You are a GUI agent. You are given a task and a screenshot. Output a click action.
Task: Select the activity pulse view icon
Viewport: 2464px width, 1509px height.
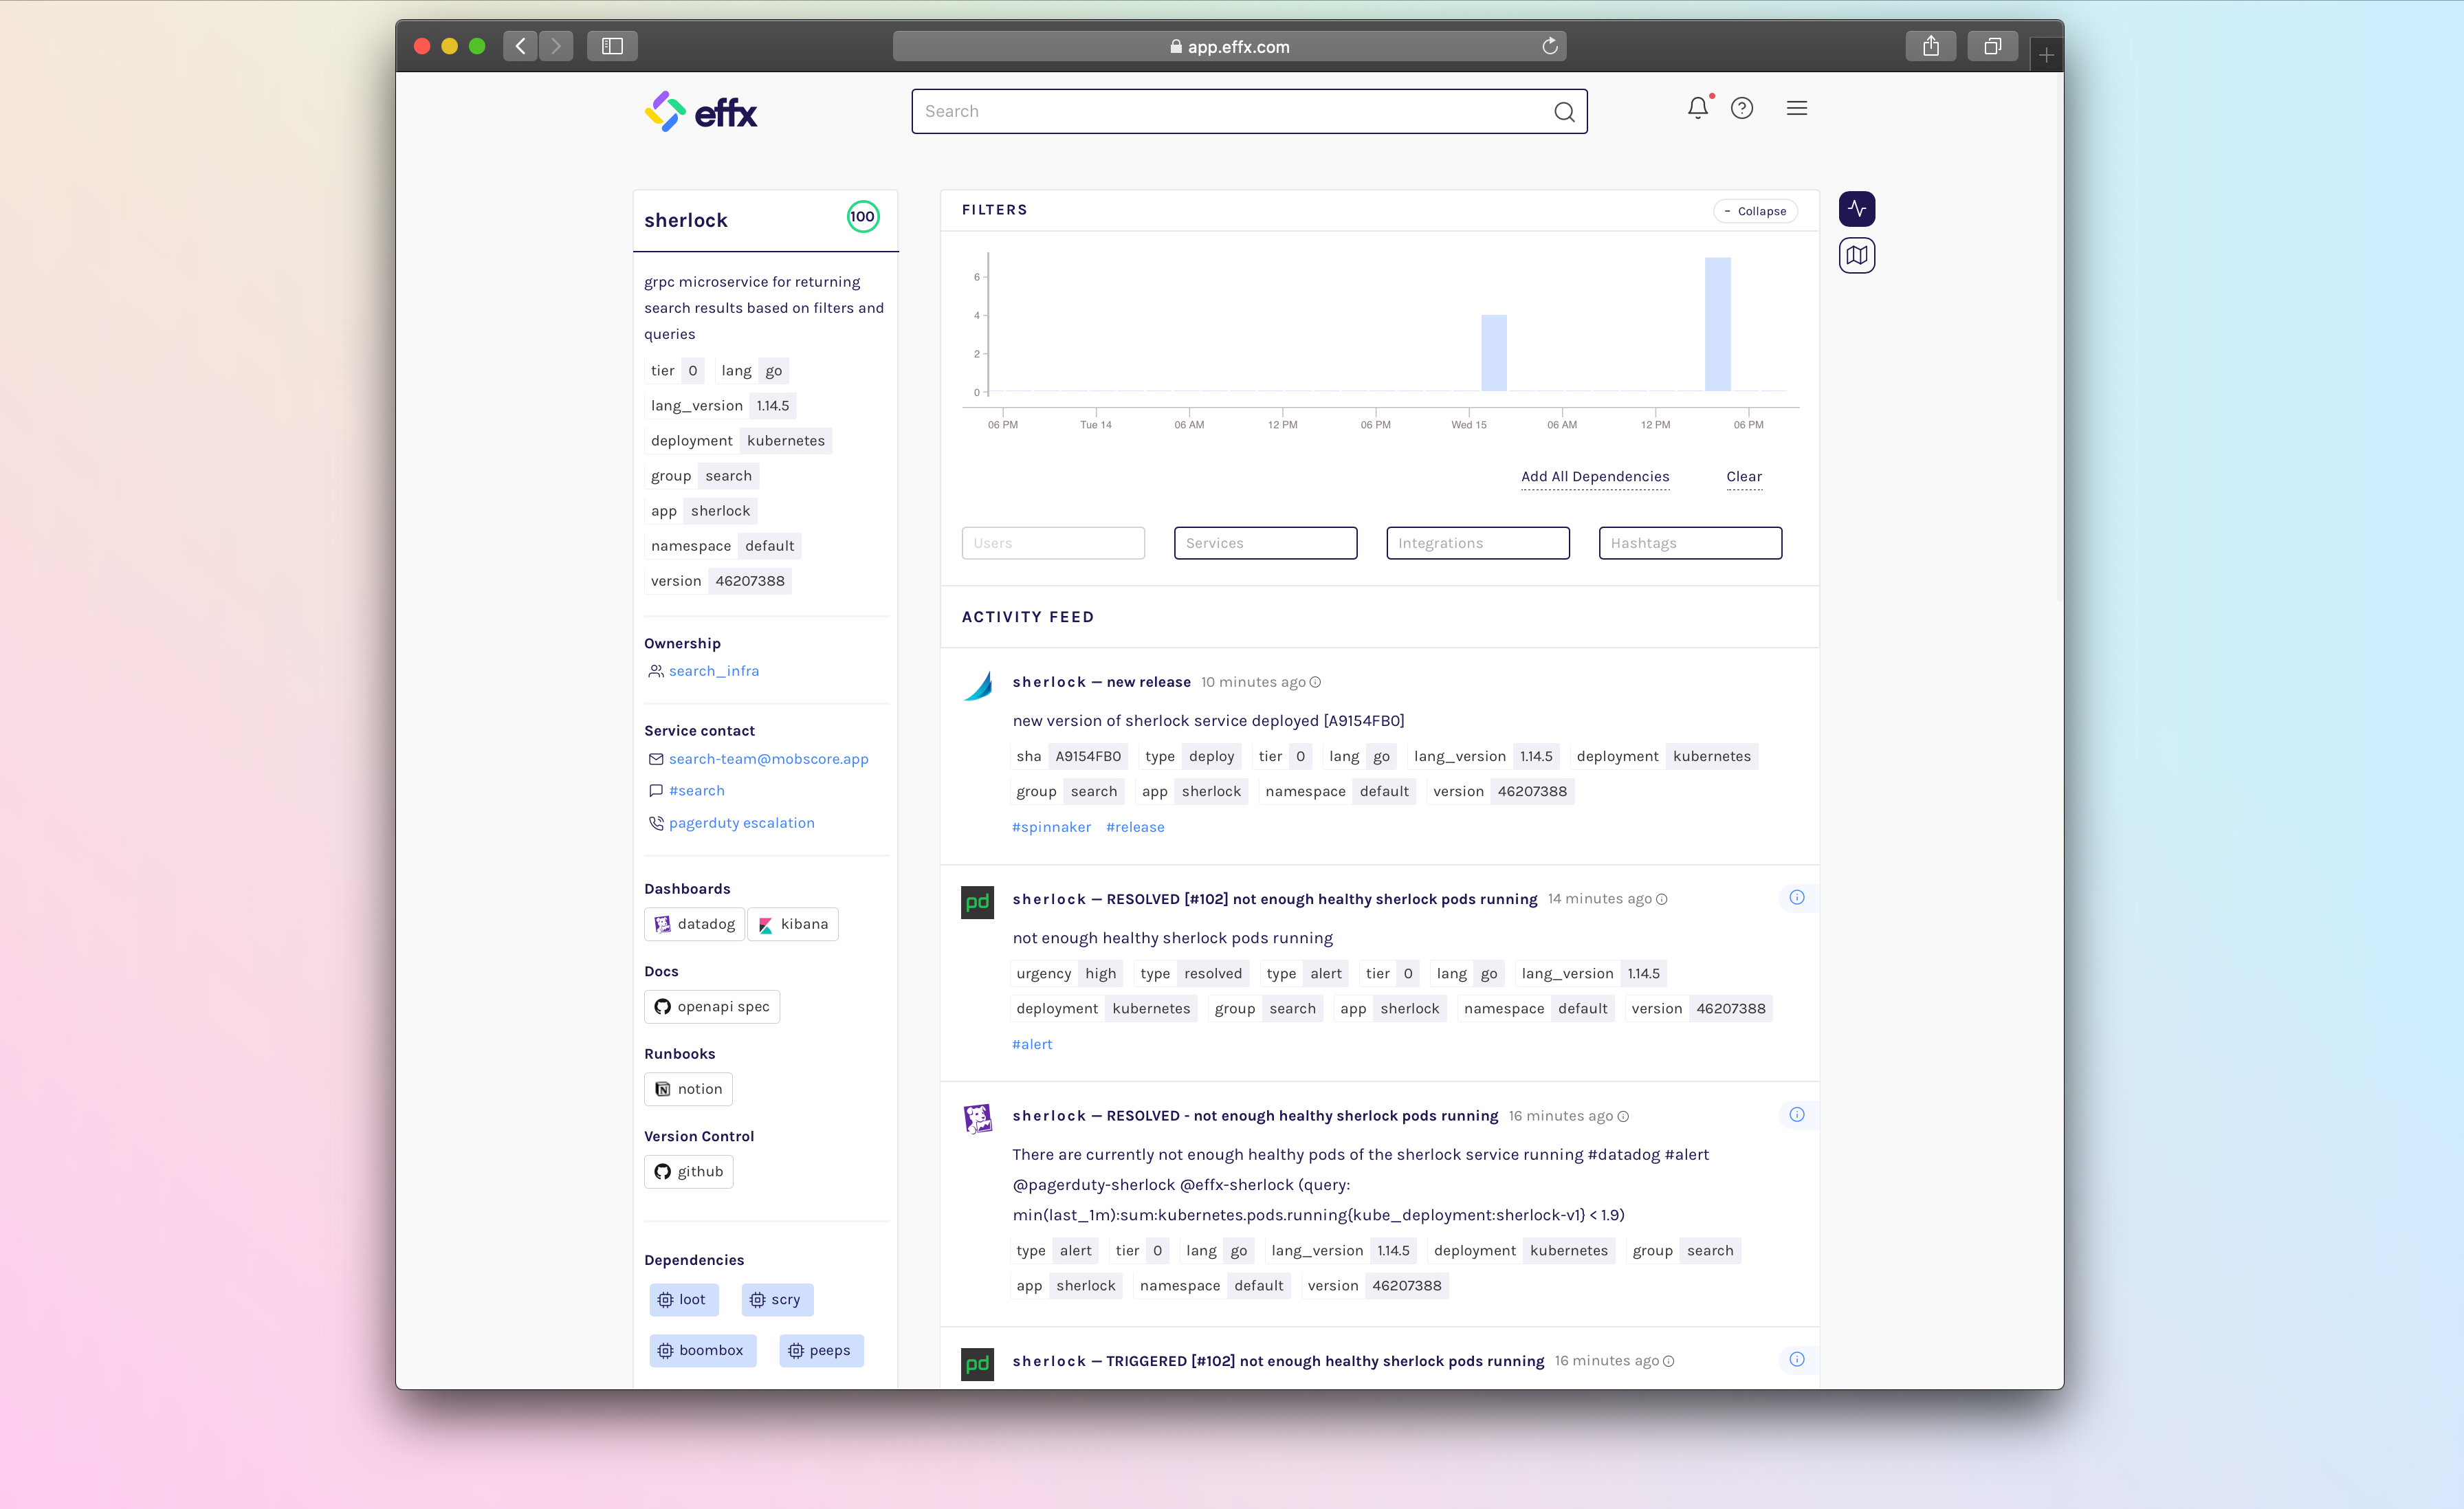(1857, 209)
